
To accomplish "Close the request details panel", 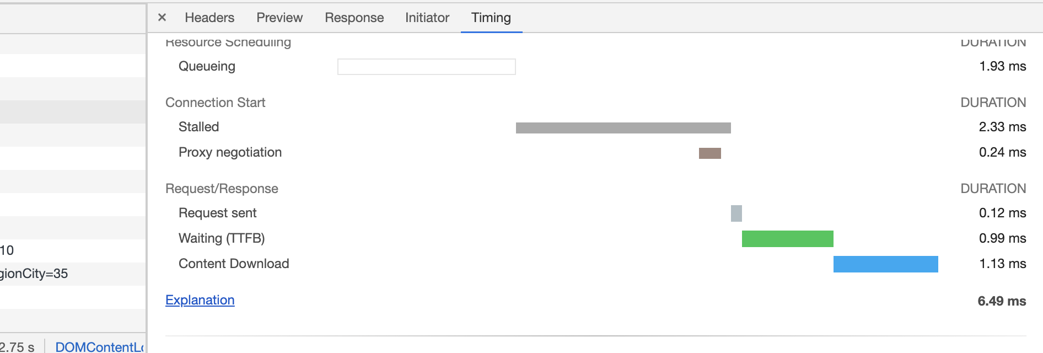I will [162, 18].
